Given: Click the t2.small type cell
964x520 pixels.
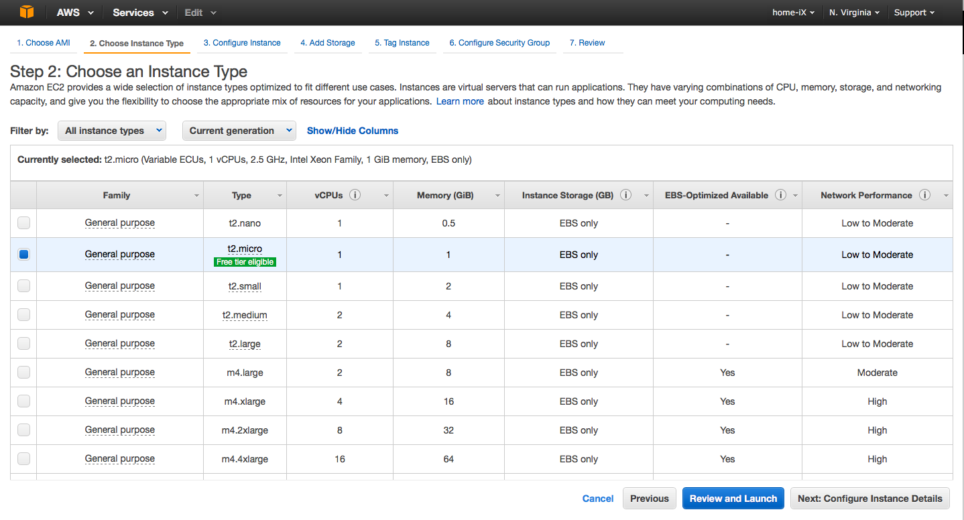Looking at the screenshot, I should [245, 286].
